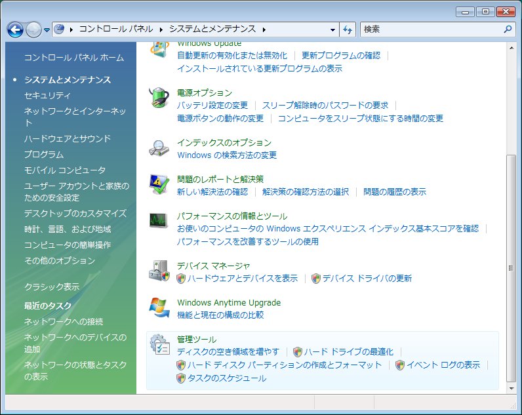Image resolution: width=522 pixels, height=415 pixels.
Task: Click 電源ボタンの動作の変更 link
Action: click(x=220, y=119)
